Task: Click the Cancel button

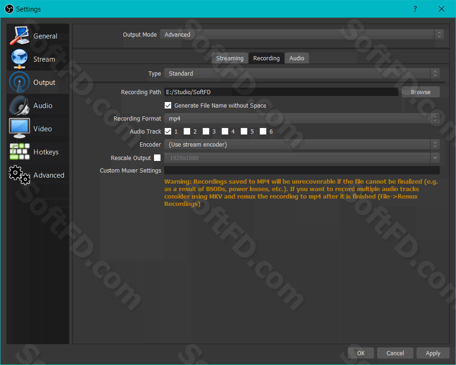Action: [x=395, y=353]
